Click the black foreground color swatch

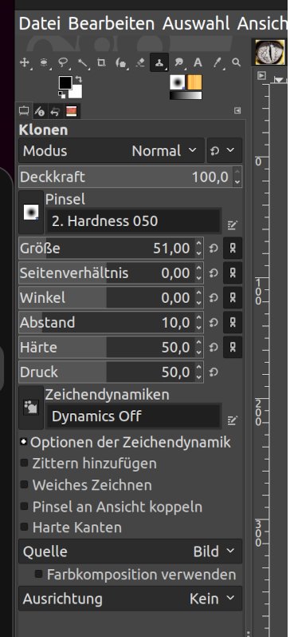[x=65, y=82]
